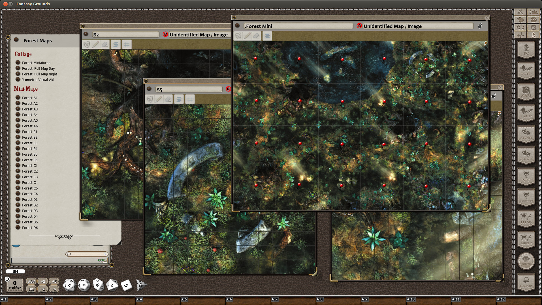The image size is (542, 305).
Task: Open the Tokens sidebar panel
Action: click(526, 261)
